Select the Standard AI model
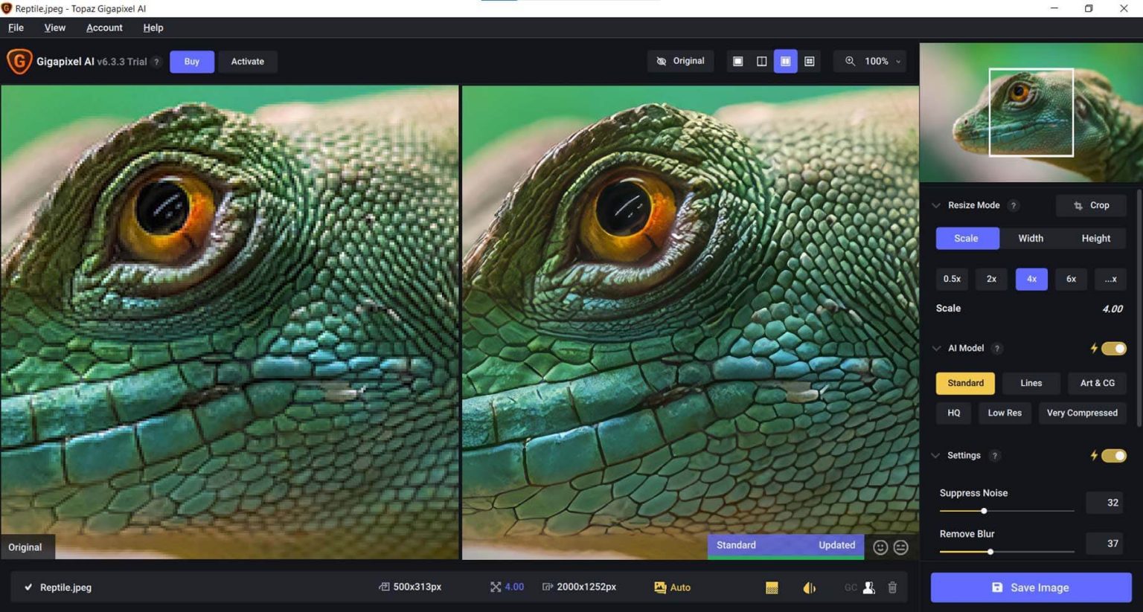Screen dimensions: 1143x612 tap(965, 383)
